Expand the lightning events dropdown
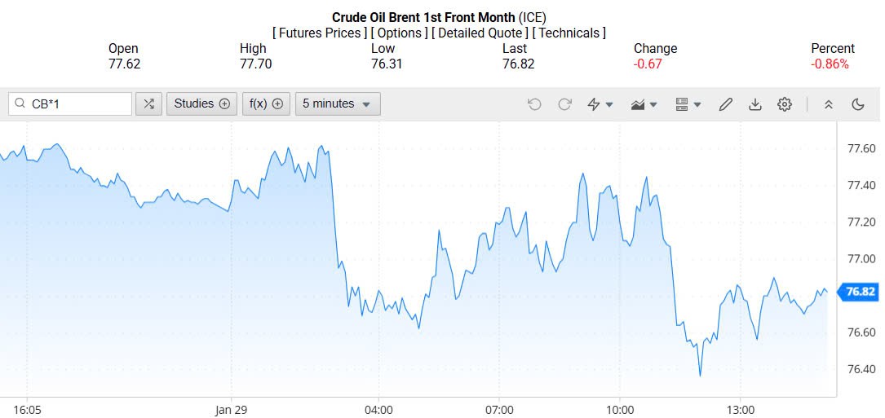 pyautogui.click(x=600, y=104)
